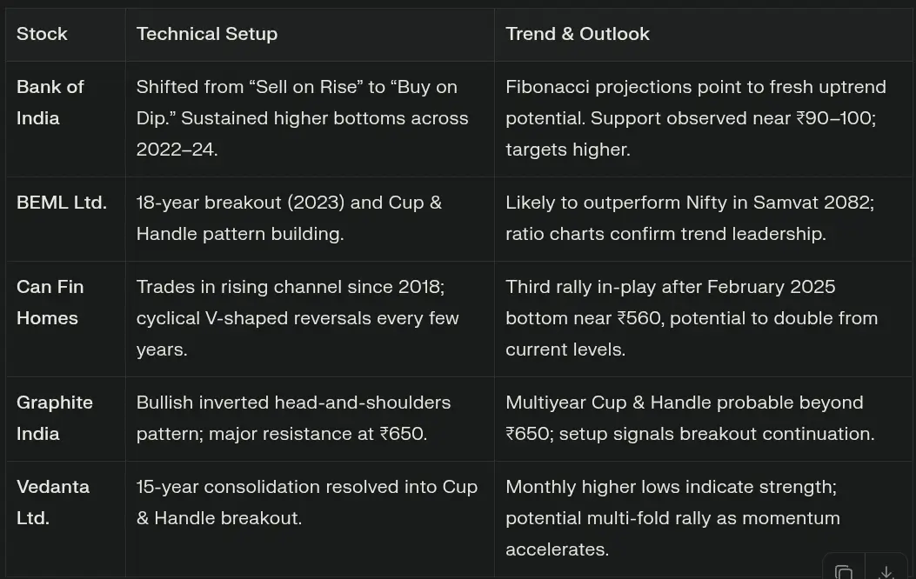
Task: Click the Trend & Outlook column header
Action: tap(578, 34)
